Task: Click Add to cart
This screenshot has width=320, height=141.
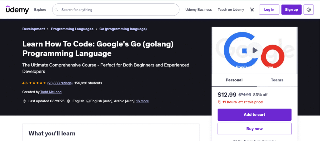Action: click(x=254, y=115)
